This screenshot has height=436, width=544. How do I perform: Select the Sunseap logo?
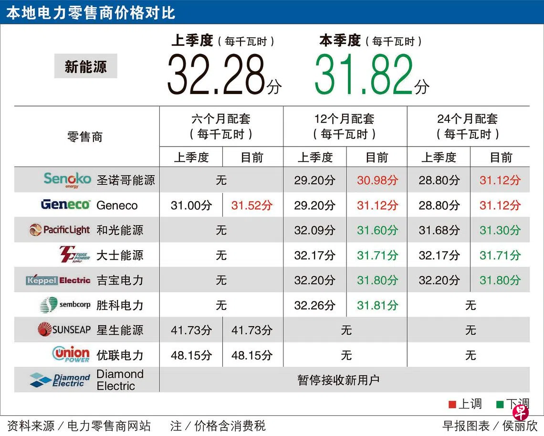[x=64, y=330]
